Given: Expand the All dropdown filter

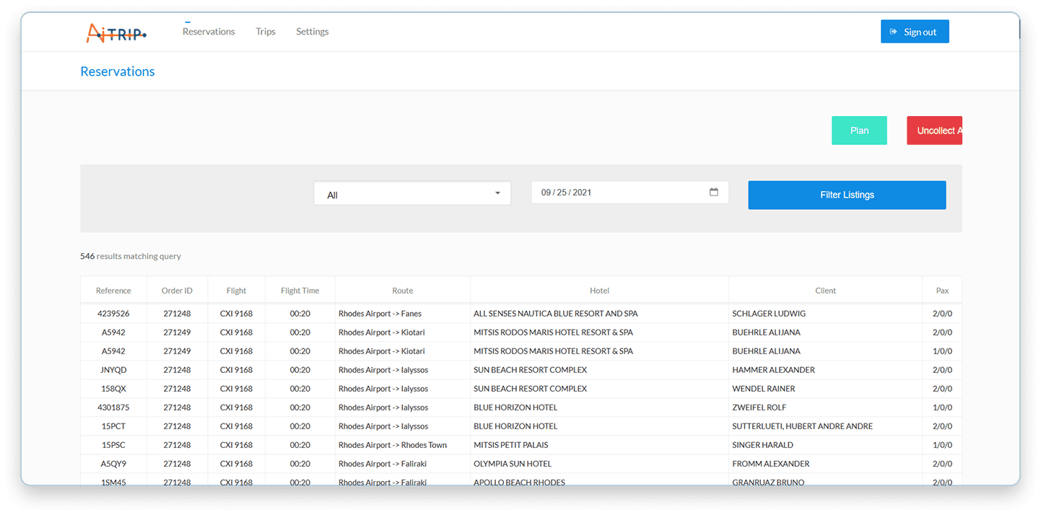Looking at the screenshot, I should pos(412,193).
